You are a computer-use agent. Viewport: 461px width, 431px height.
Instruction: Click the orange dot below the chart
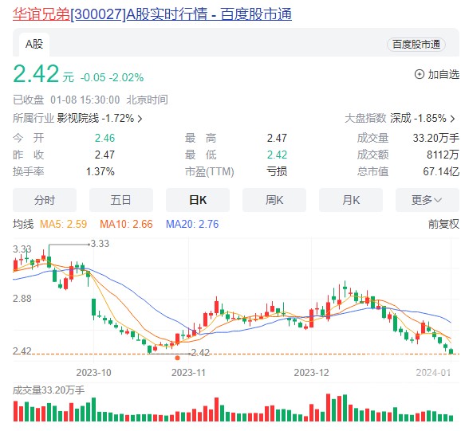coord(177,358)
